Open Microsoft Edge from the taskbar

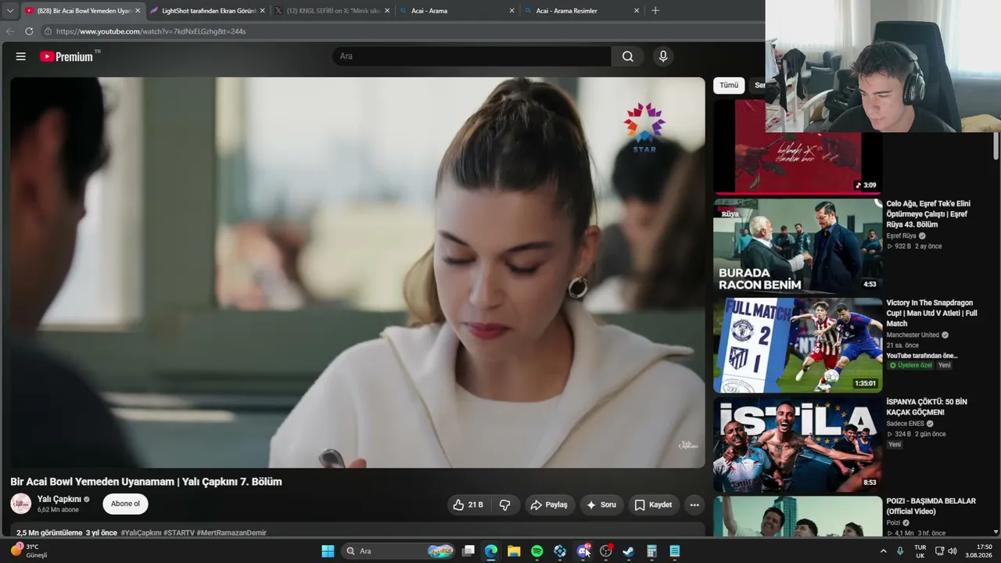click(491, 551)
